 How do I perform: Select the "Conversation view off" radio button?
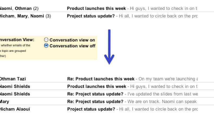coord(46,46)
